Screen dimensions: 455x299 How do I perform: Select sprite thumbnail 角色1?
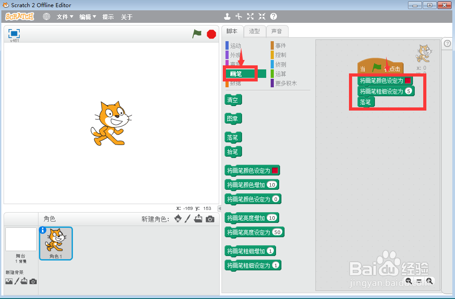(56, 243)
